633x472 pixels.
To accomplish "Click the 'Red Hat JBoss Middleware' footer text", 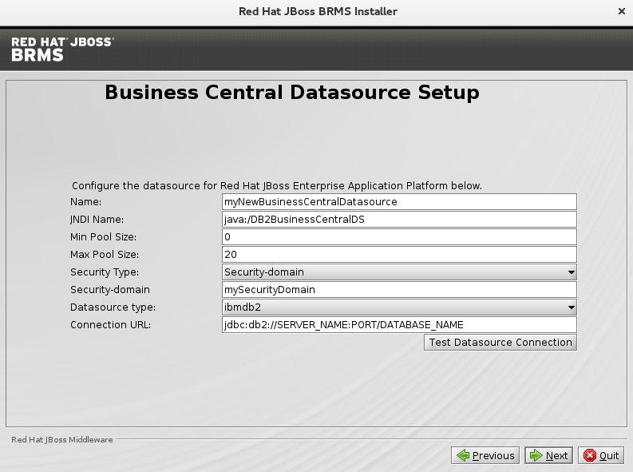I will 62,440.
